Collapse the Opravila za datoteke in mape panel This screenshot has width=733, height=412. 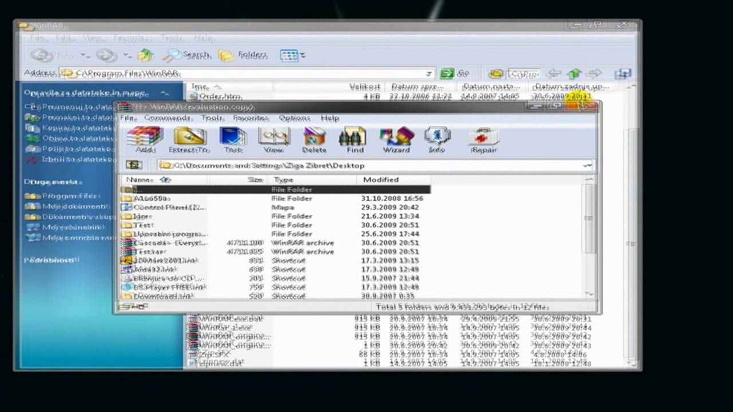[164, 93]
